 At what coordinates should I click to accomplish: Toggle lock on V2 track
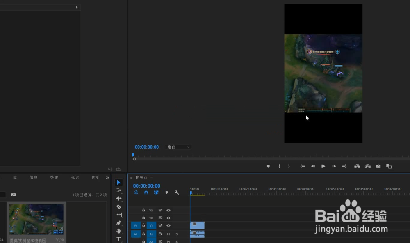pos(143,218)
